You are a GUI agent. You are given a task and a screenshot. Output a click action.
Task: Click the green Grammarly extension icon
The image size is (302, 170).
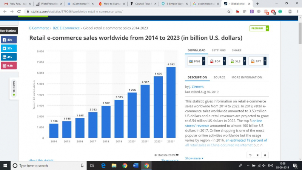click(280, 12)
